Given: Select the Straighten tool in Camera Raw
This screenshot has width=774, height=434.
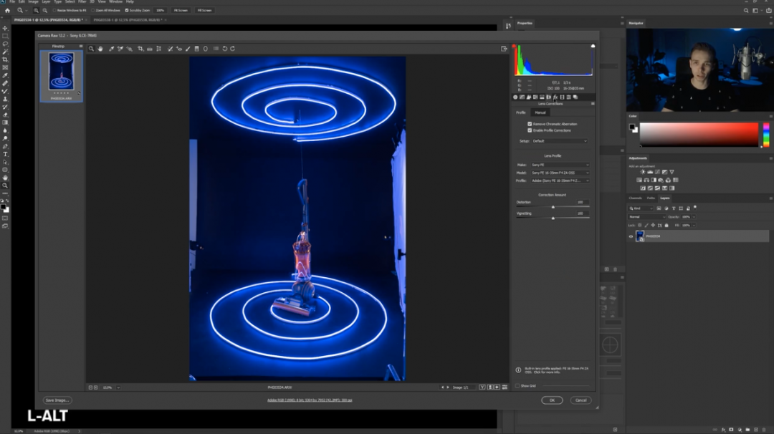Looking at the screenshot, I should (150, 49).
